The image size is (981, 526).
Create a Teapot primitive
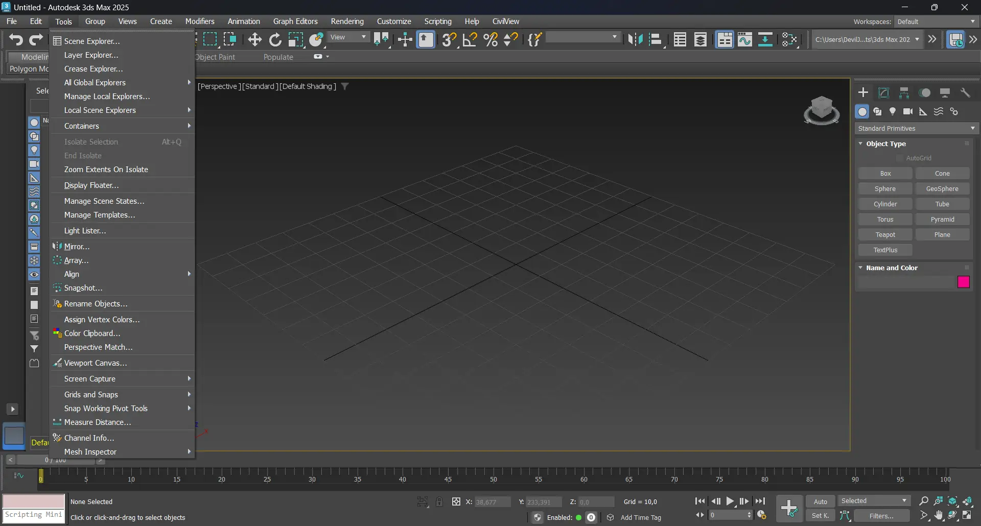click(x=885, y=235)
